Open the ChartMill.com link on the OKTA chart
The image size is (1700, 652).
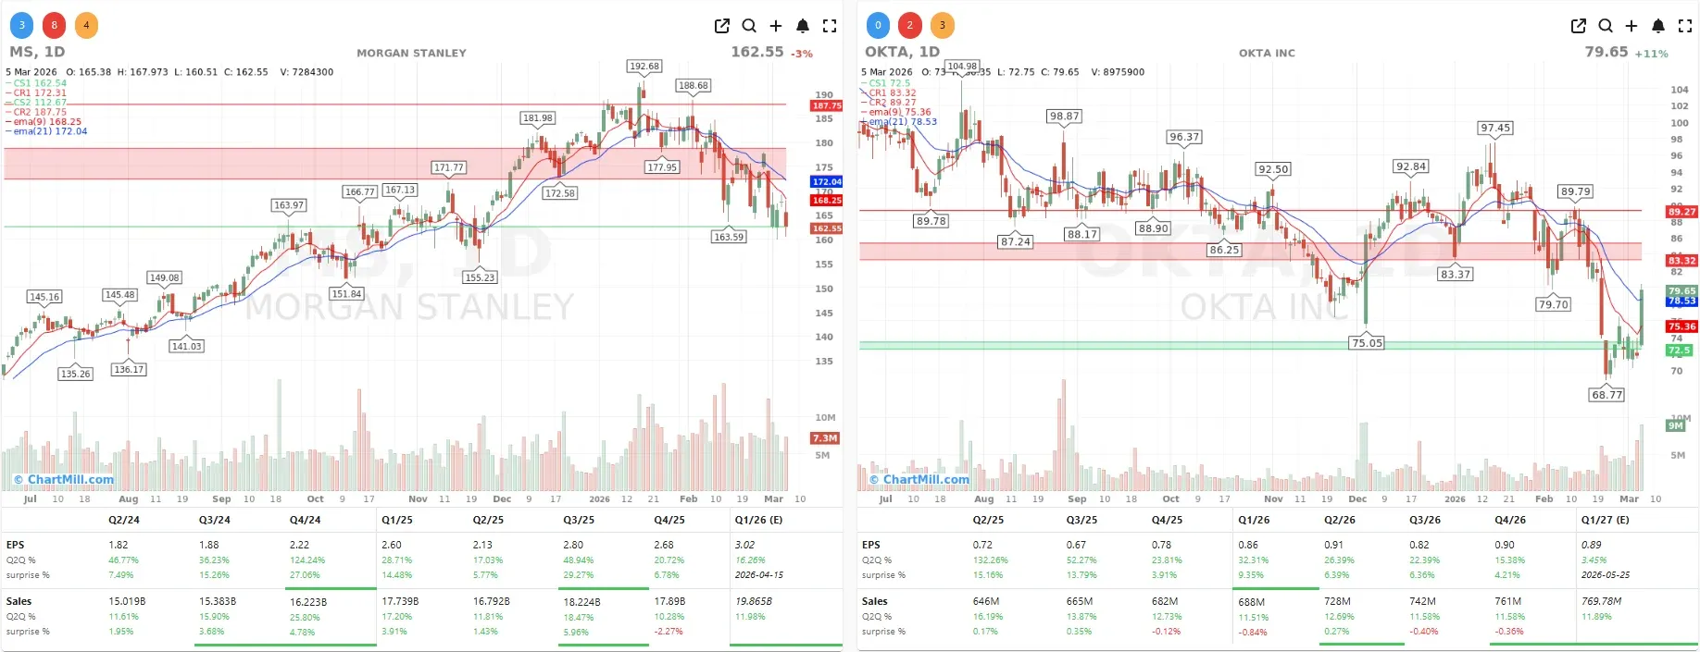click(x=919, y=479)
